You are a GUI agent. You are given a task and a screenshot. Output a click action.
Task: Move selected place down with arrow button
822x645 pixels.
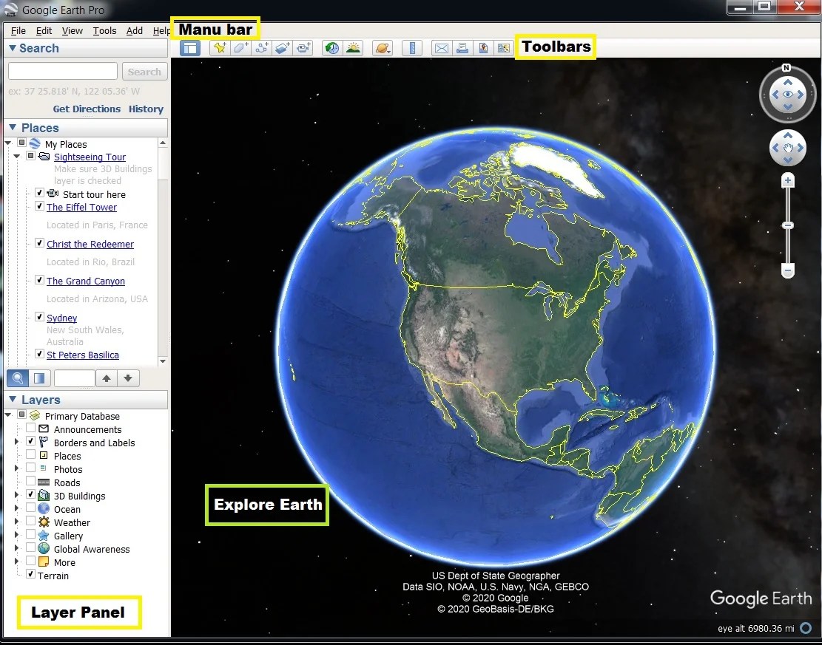click(x=129, y=378)
